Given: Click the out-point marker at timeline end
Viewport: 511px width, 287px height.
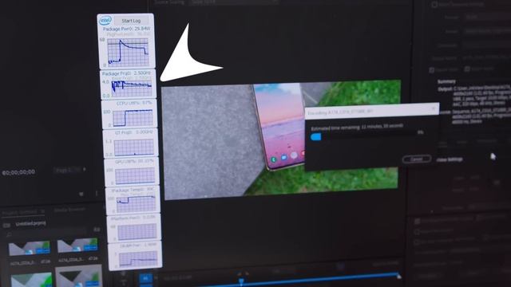Looking at the screenshot, I should [398, 277].
